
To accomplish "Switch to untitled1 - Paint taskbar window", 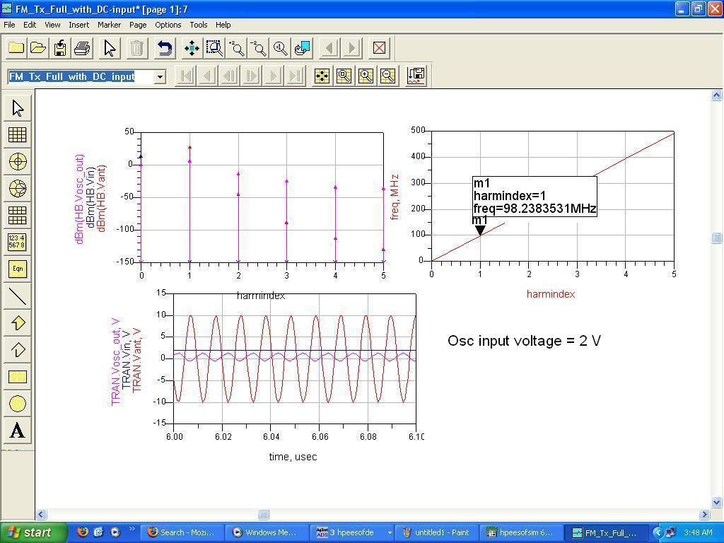I will tap(436, 532).
